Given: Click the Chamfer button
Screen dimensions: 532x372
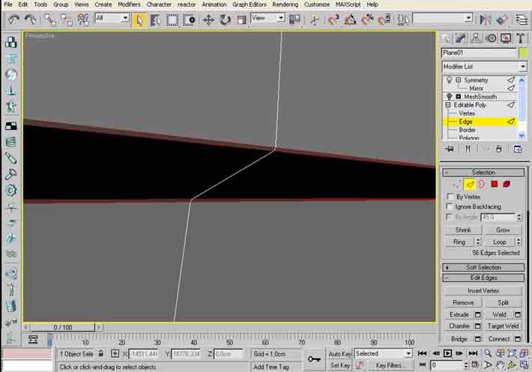Looking at the screenshot, I should 459,326.
